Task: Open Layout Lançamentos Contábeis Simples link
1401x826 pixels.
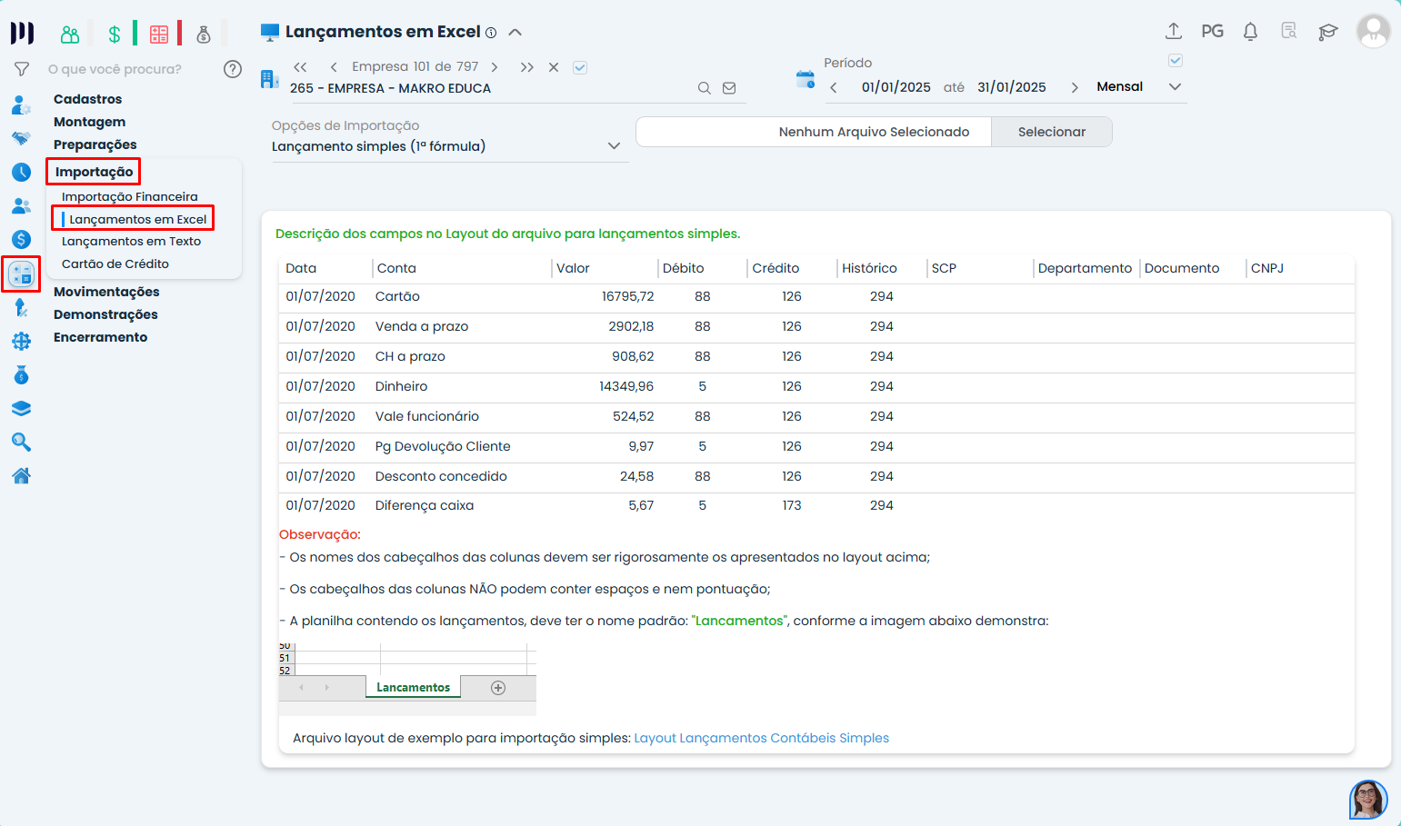Action: click(x=761, y=738)
